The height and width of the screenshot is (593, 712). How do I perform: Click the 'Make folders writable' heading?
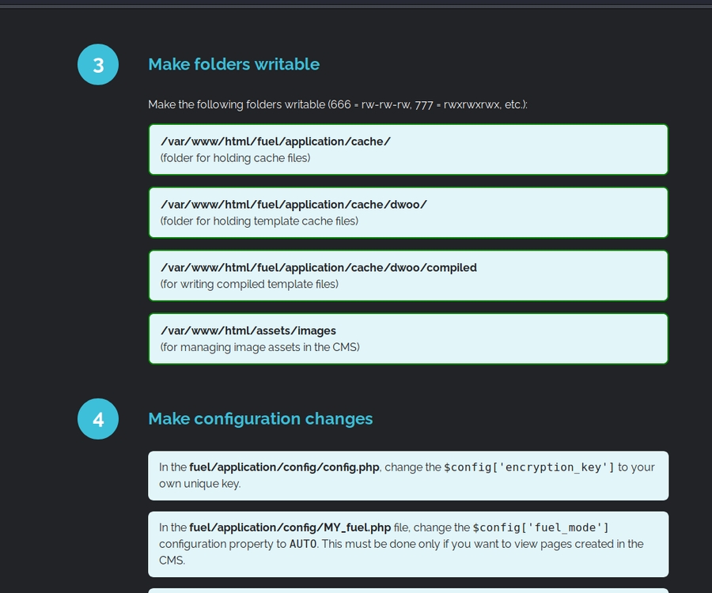tap(233, 64)
